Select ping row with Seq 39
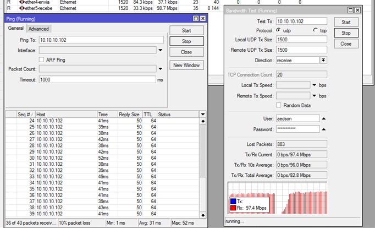The height and width of the screenshot is (228, 375). pos(102,214)
